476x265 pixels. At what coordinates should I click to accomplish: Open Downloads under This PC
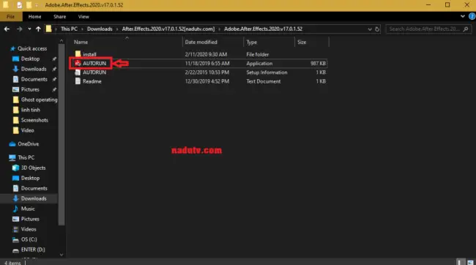34,198
